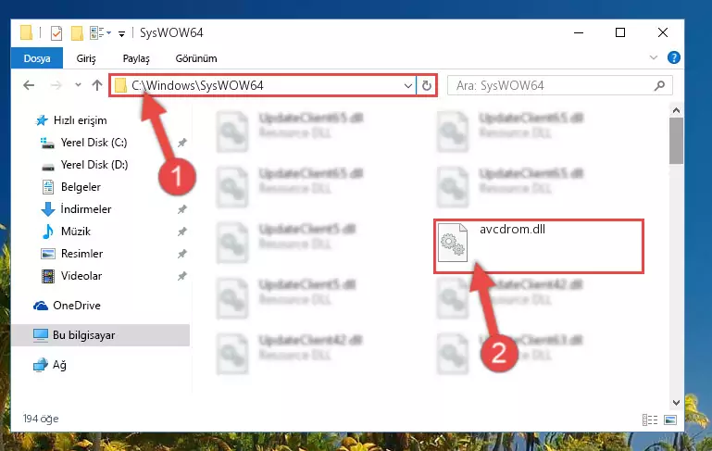This screenshot has height=451, width=712.
Task: Click the address bar path C:\Windows\SysWOW64
Action: 197,85
